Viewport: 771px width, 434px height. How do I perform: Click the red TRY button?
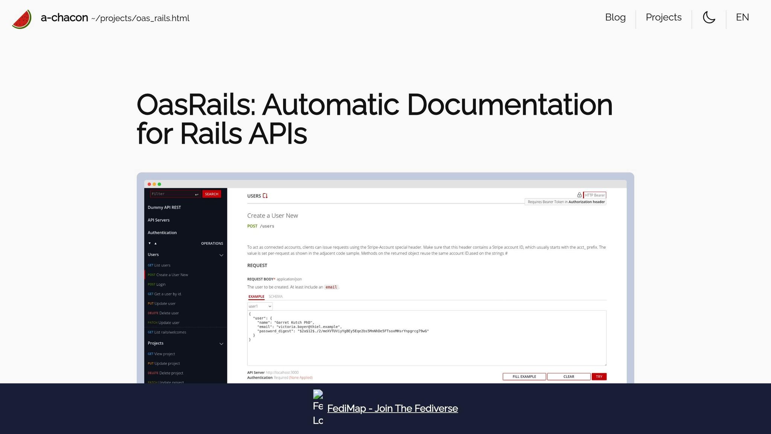coord(599,376)
